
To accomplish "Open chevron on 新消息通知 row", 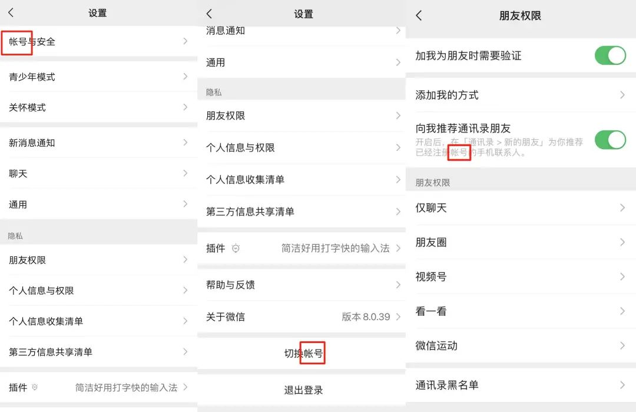I will 185,143.
